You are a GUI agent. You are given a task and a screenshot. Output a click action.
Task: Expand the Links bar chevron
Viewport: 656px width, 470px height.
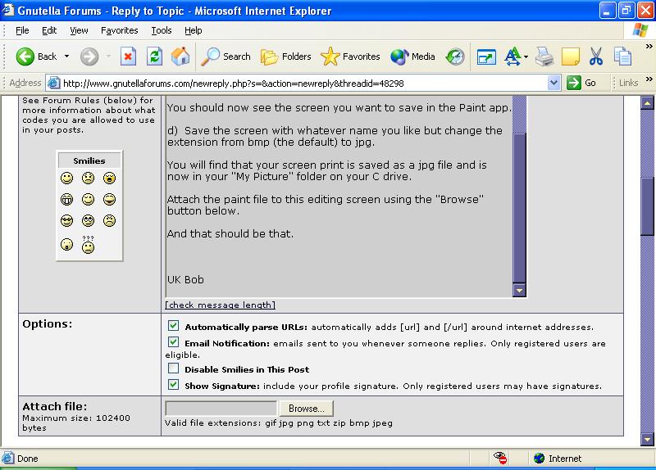pyautogui.click(x=649, y=79)
